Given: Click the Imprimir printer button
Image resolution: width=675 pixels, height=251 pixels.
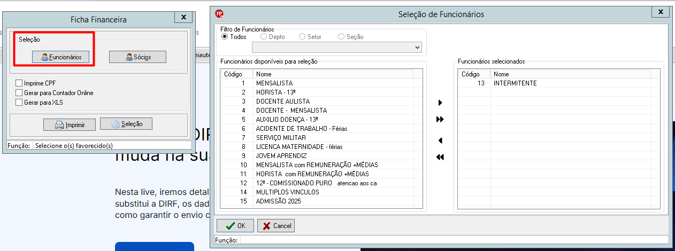Looking at the screenshot, I should pos(69,125).
